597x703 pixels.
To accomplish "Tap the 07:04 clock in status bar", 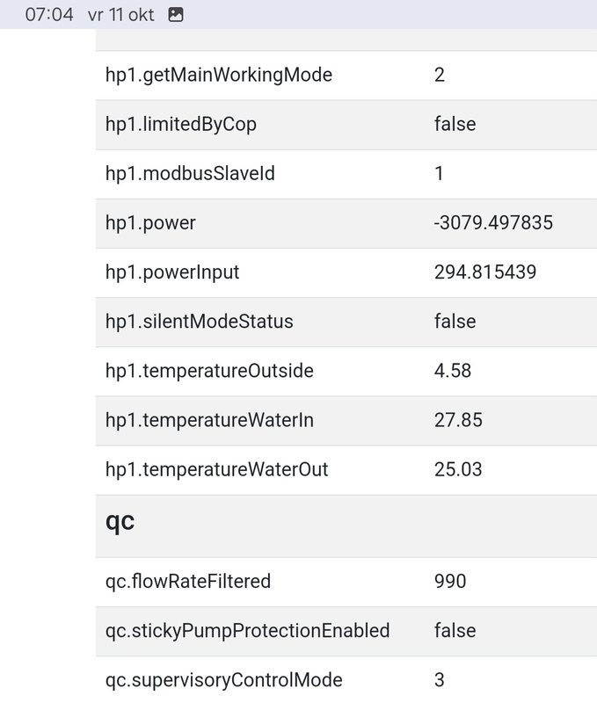I will [x=49, y=14].
